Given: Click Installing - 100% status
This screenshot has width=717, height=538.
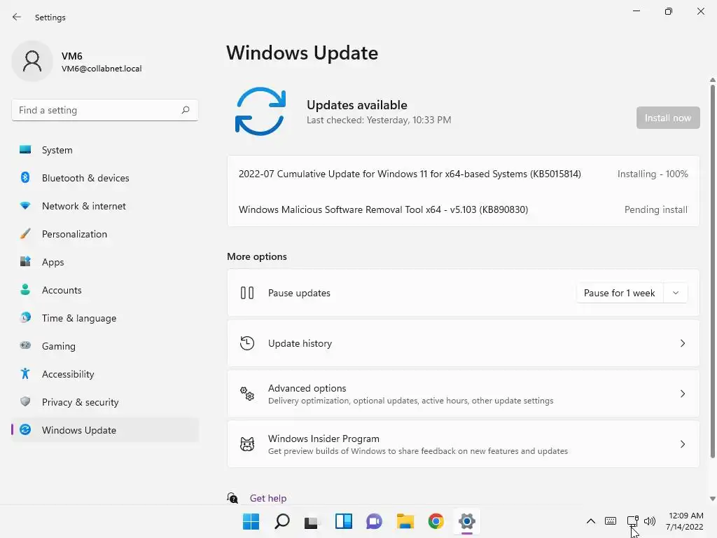Looking at the screenshot, I should (x=653, y=174).
